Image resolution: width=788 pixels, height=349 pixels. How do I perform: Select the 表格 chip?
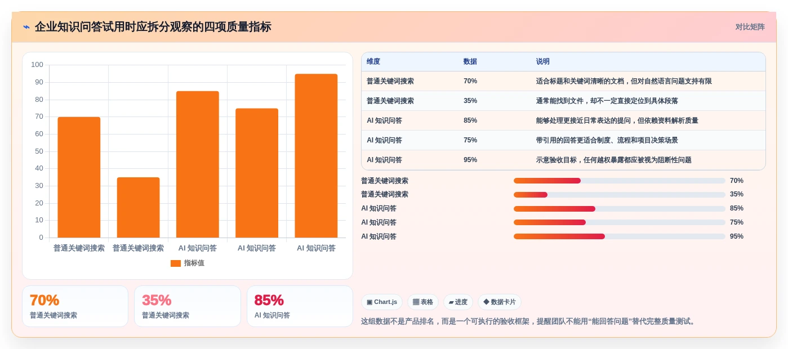tap(423, 302)
